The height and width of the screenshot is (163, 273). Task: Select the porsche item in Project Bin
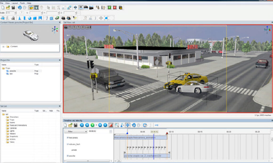pyautogui.click(x=13, y=71)
